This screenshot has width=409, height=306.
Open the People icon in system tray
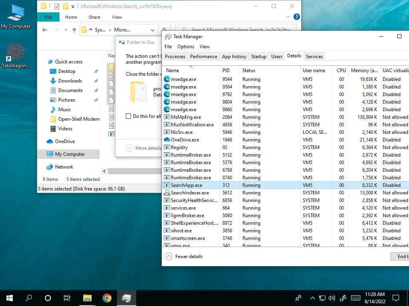298,298
